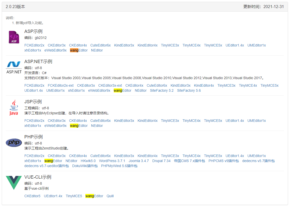Open FCKEditor2x link in JSP section

pyautogui.click(x=34, y=121)
